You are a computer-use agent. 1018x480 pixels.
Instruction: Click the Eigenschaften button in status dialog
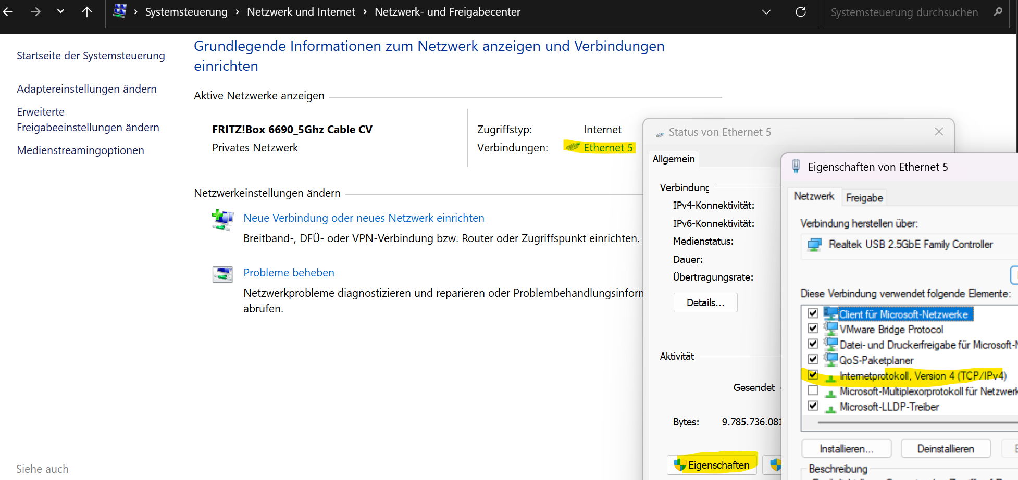coord(712,465)
